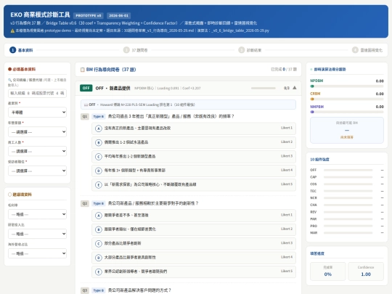Click the NPDBM 0.00 score value
Image resolution: width=392 pixels, height=294 pixels.
tap(380, 81)
